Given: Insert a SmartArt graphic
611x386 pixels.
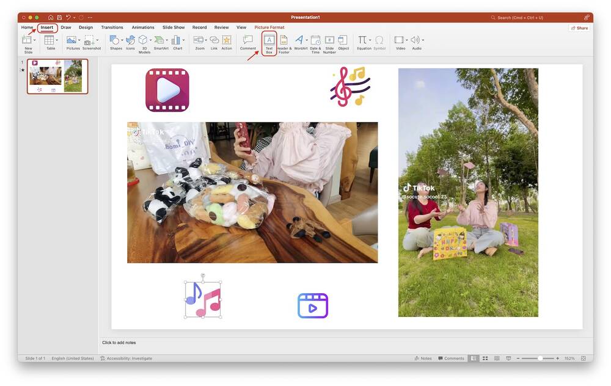Looking at the screenshot, I should point(158,40).
